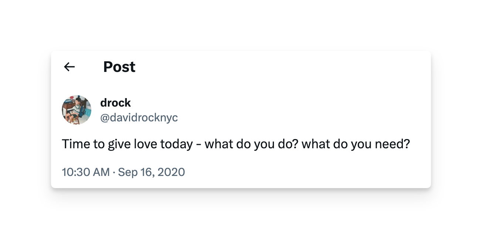
Task: Click the dot separator between time and date
Action: (x=114, y=172)
